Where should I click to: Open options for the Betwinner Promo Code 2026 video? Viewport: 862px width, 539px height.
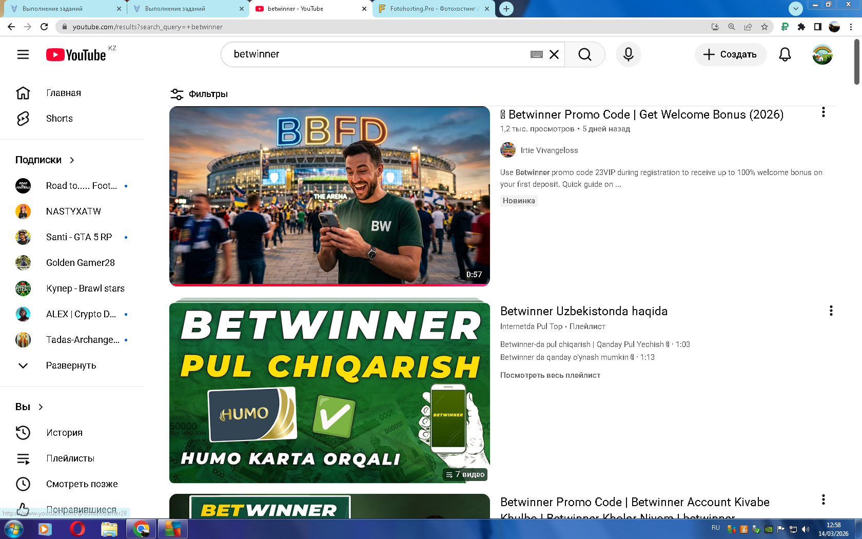coord(824,112)
